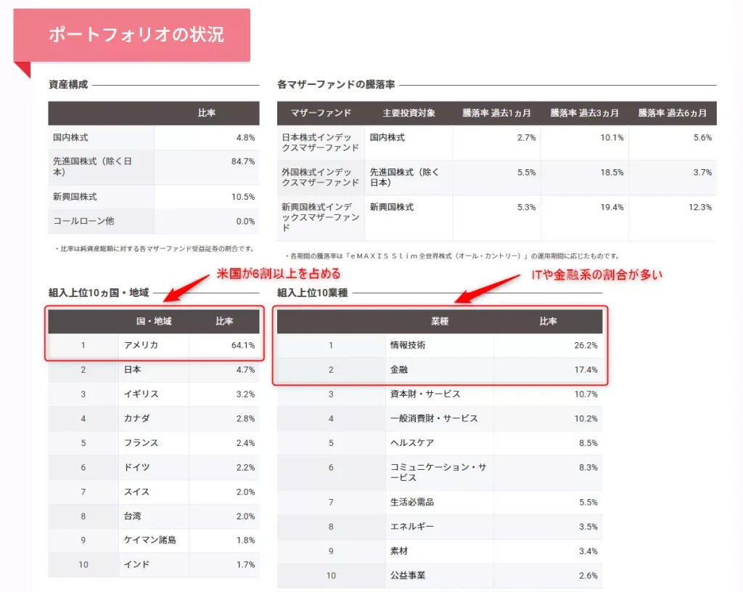Screen dimensions: 743x592
Task: Click the コールローン他 row label
Action: tap(83, 221)
